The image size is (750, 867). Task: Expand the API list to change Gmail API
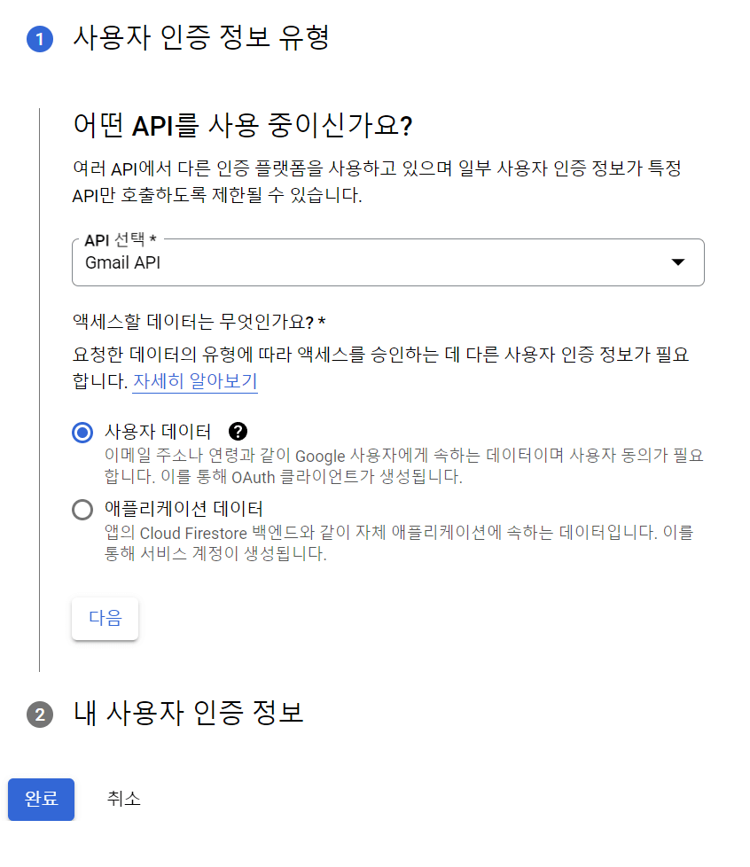coord(678,262)
